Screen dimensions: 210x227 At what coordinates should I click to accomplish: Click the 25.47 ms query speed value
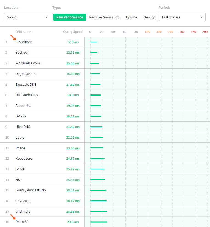tap(73, 169)
